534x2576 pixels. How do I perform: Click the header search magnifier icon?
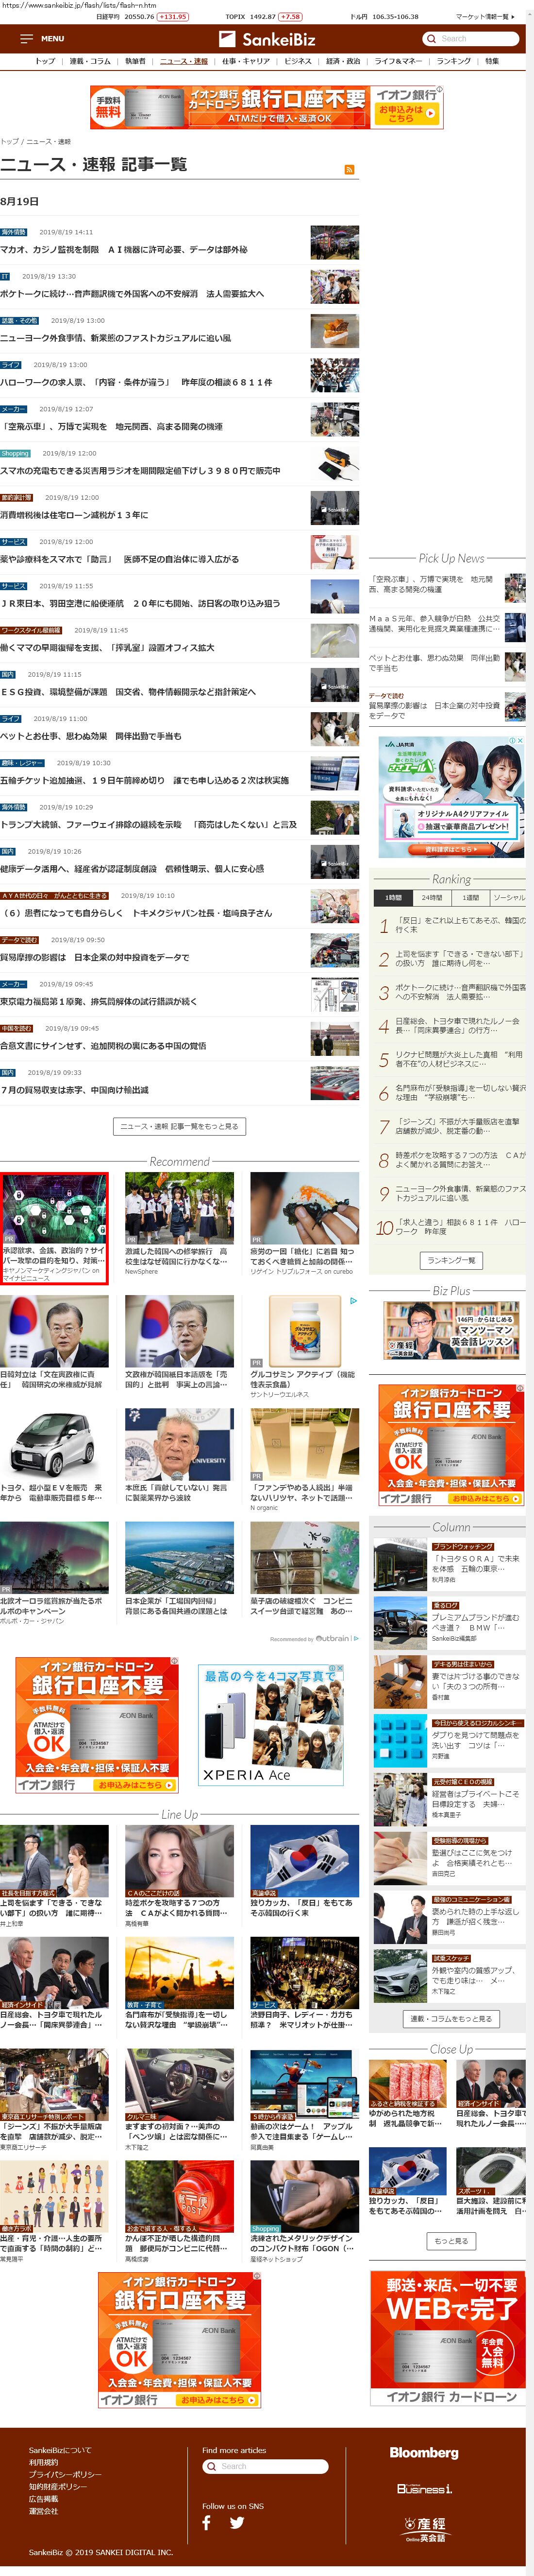pyautogui.click(x=431, y=39)
